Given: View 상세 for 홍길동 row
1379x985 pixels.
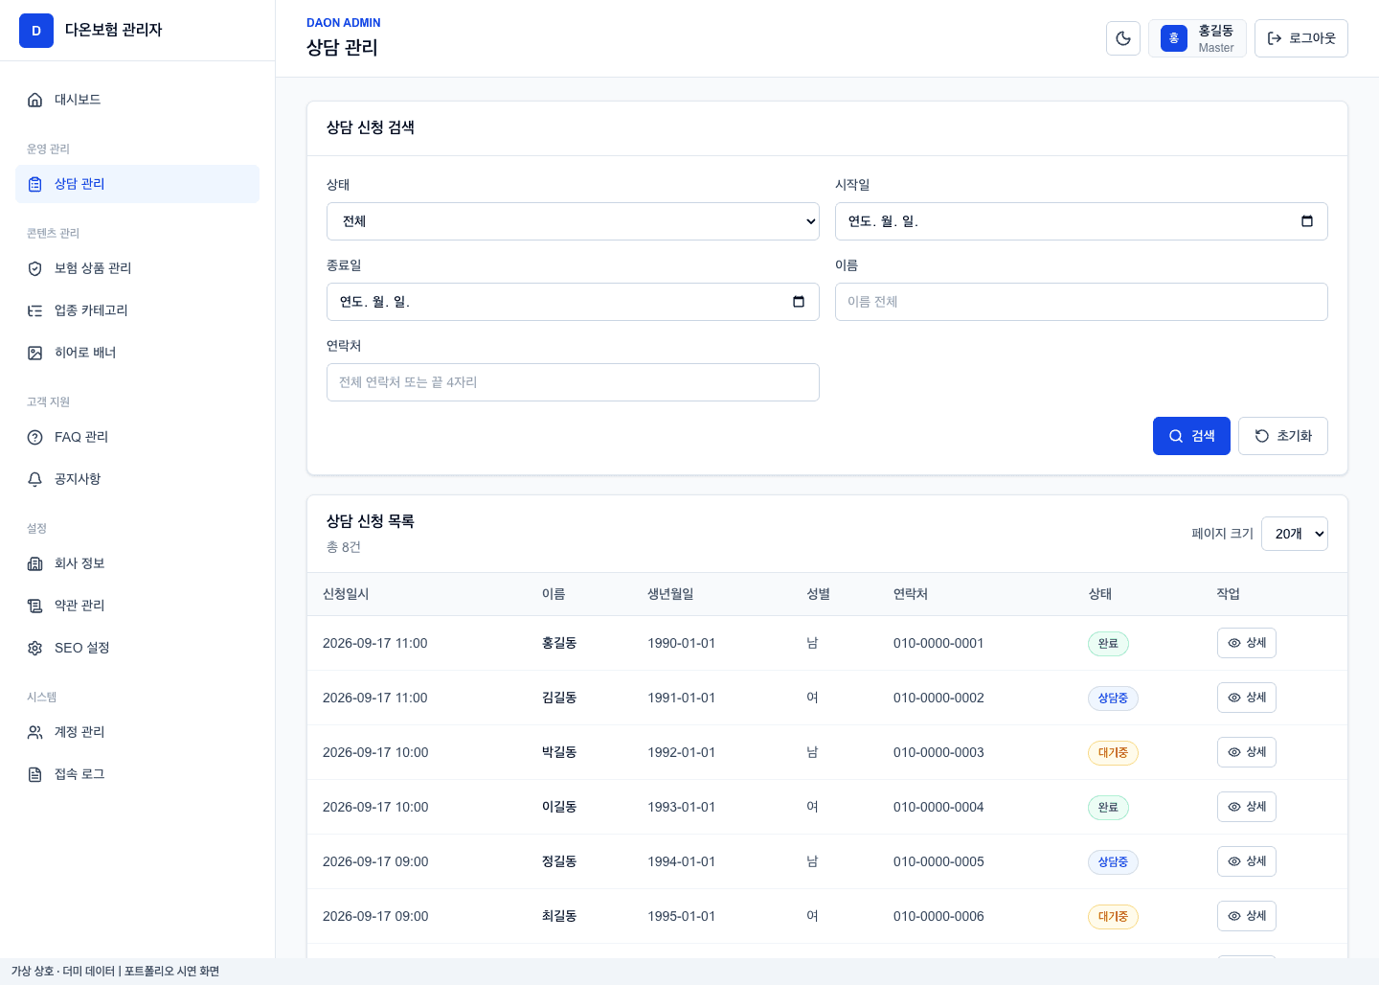Looking at the screenshot, I should pyautogui.click(x=1246, y=643).
